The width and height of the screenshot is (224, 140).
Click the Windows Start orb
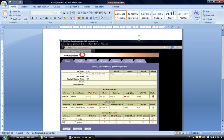click(5, 137)
